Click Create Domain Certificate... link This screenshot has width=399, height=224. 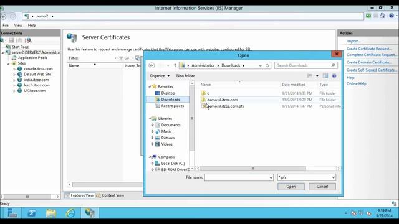coord(368,62)
